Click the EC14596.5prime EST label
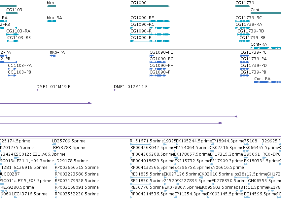281x199 pixels. point(261,194)
